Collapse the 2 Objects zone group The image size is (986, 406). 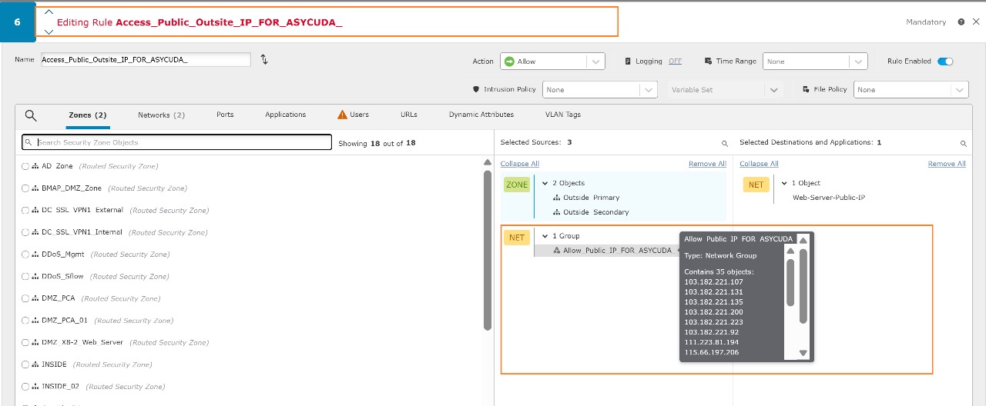545,184
